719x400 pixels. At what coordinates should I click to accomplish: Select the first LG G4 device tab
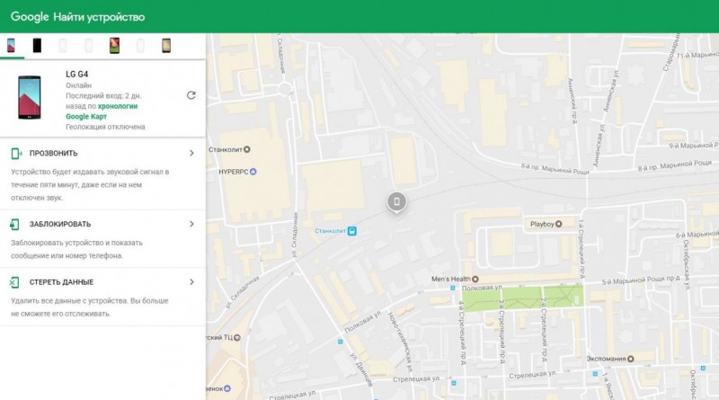(11, 46)
